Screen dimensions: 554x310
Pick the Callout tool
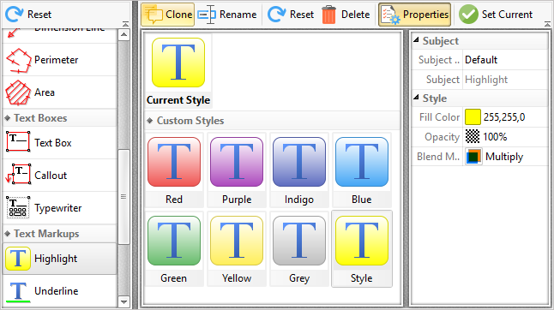(x=59, y=176)
